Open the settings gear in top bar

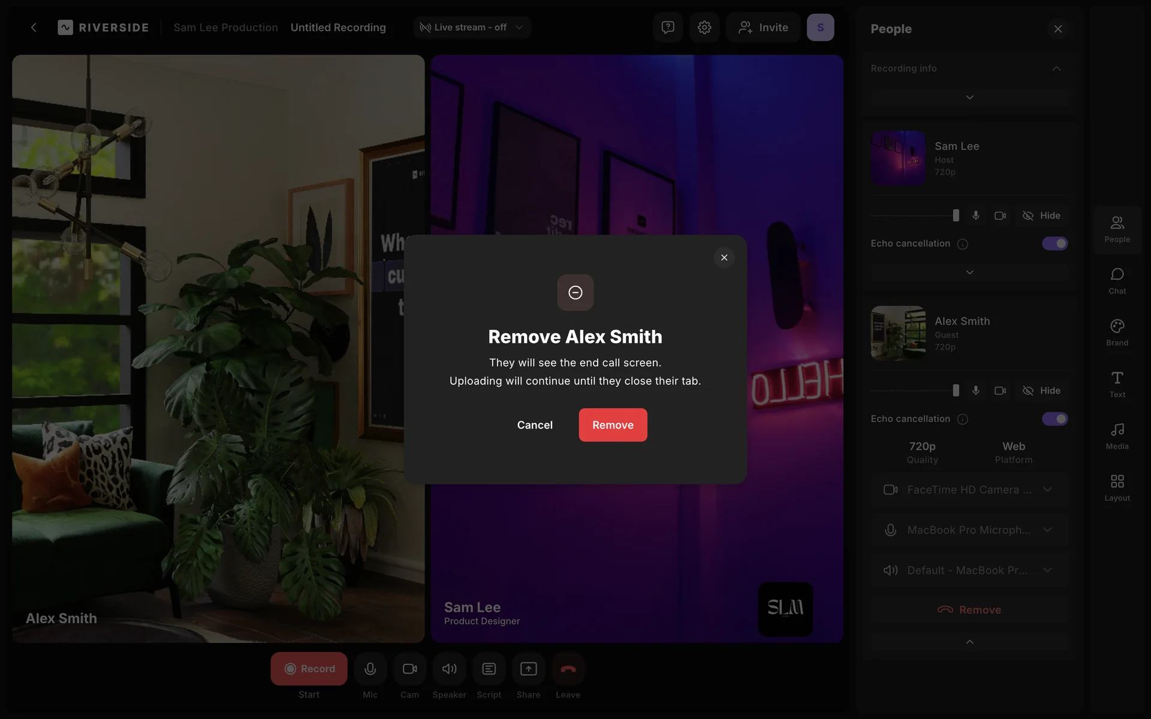704,28
